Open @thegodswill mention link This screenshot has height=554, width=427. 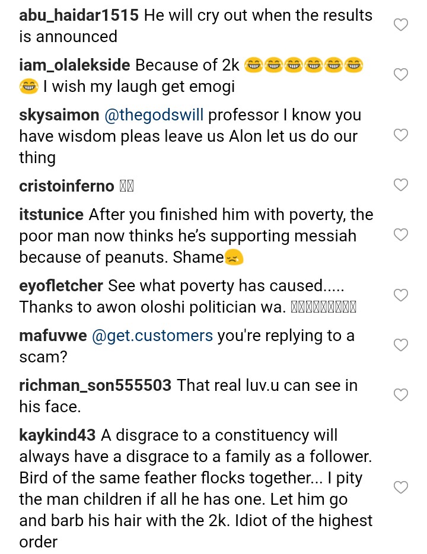click(x=154, y=115)
